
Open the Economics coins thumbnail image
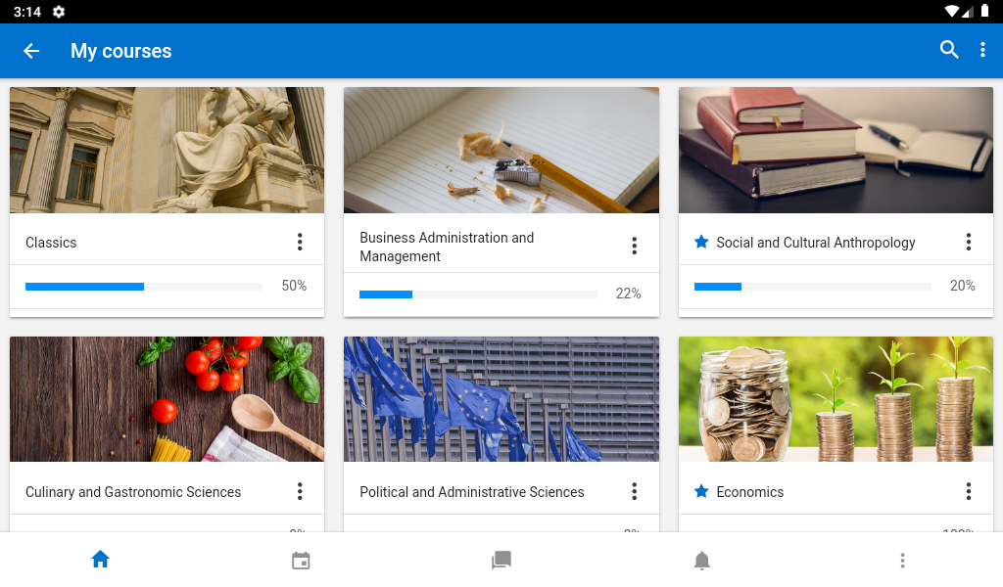click(836, 399)
